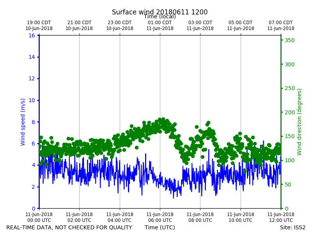The width and height of the screenshot is (312, 234).
Task: Click the '11-Jun-2018 12:00 UTC' bottom tick label
Action: (x=281, y=217)
